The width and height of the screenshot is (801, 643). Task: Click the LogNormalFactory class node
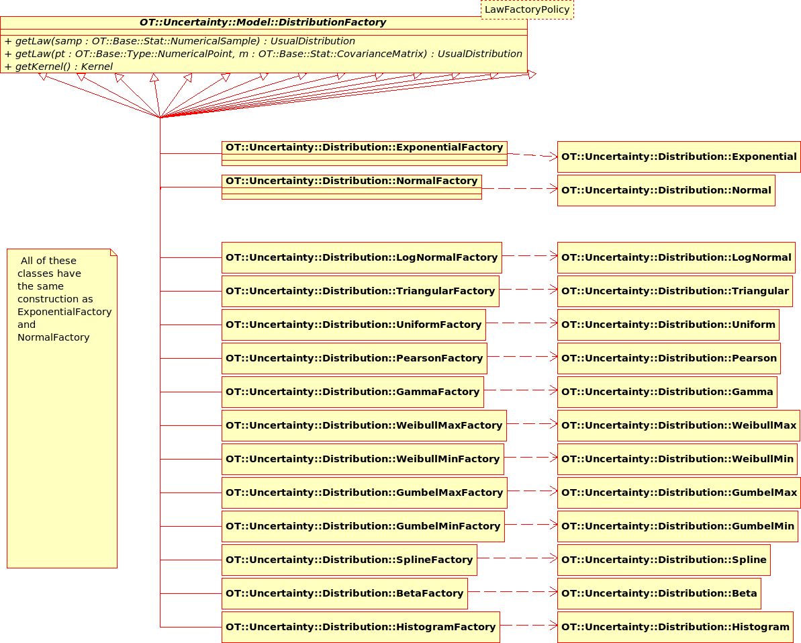tap(361, 257)
